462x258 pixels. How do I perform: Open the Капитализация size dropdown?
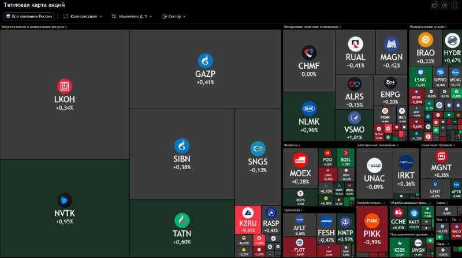click(83, 17)
